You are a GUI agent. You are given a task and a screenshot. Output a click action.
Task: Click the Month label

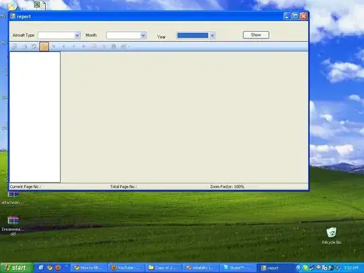[91, 35]
